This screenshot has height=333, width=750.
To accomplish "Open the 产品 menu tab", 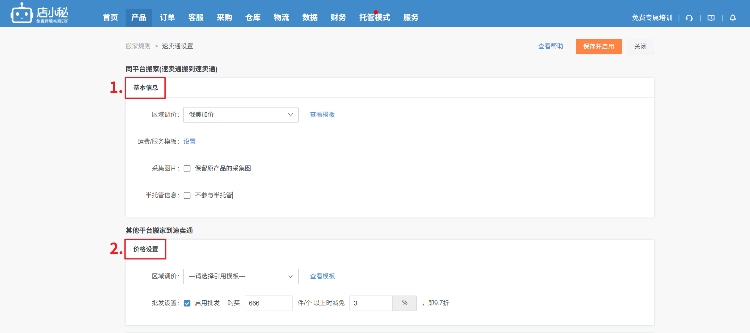I will coord(139,18).
